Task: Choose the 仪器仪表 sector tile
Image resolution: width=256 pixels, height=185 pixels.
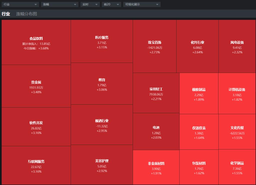Action: click(199, 132)
